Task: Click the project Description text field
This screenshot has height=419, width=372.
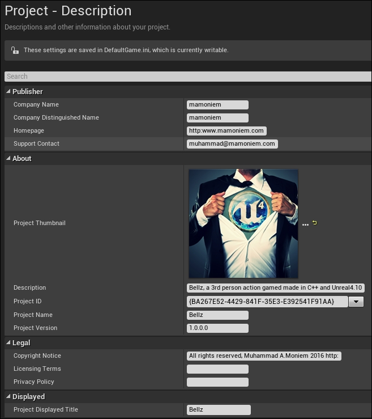Action: [275, 288]
